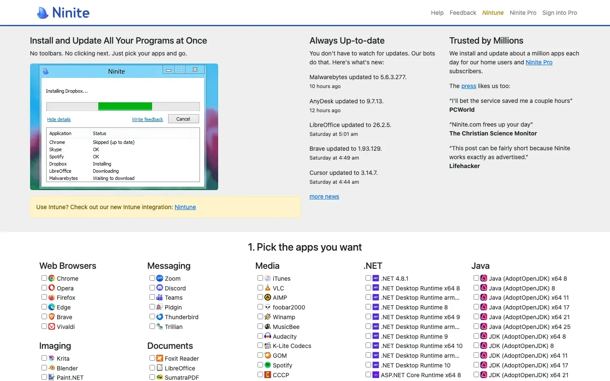
Task: Click the AIMP app icon
Action: [x=268, y=298]
